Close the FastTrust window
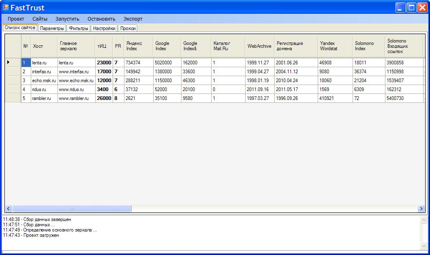This screenshot has height=255, width=430. pyautogui.click(x=422, y=8)
